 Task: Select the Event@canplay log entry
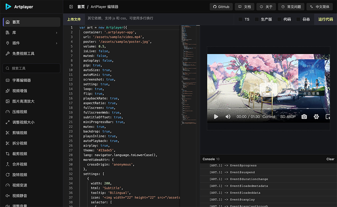click(x=269, y=200)
